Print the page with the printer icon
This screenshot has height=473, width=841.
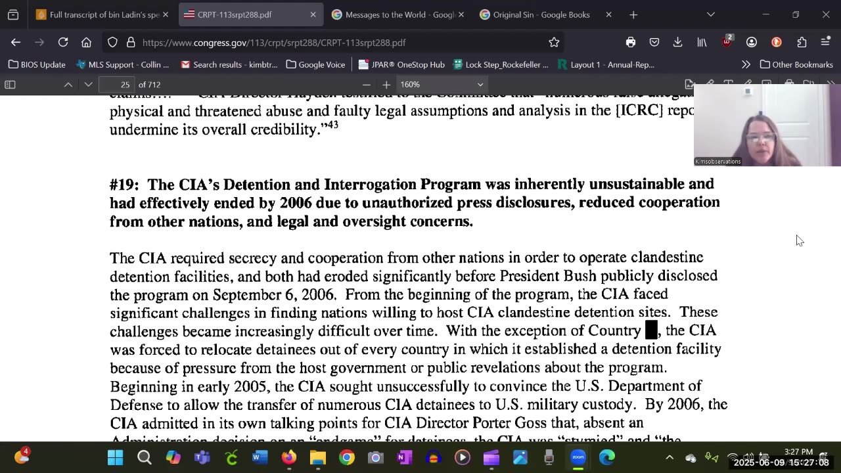(631, 42)
